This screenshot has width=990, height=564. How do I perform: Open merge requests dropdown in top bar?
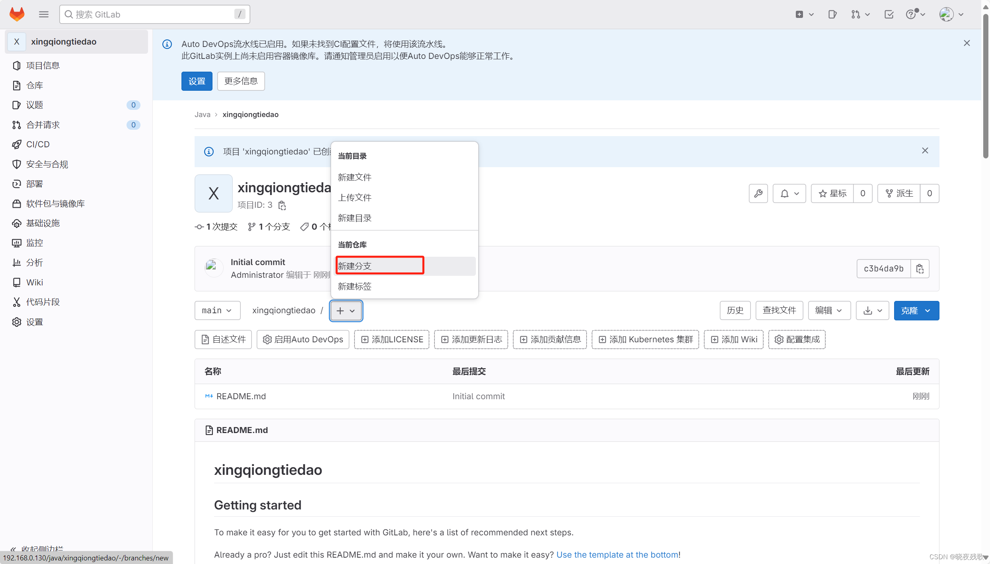coord(860,14)
